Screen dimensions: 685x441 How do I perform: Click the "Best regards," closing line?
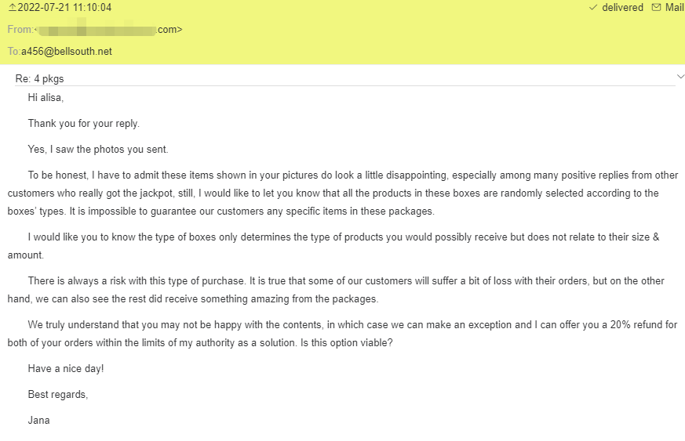coord(57,395)
